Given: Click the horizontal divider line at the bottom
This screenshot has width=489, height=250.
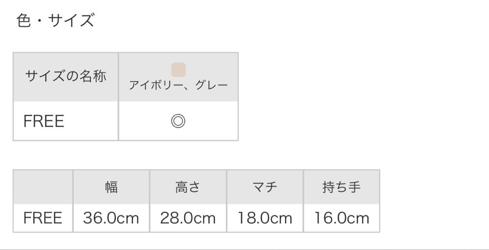Looking at the screenshot, I should [x=244, y=249].
